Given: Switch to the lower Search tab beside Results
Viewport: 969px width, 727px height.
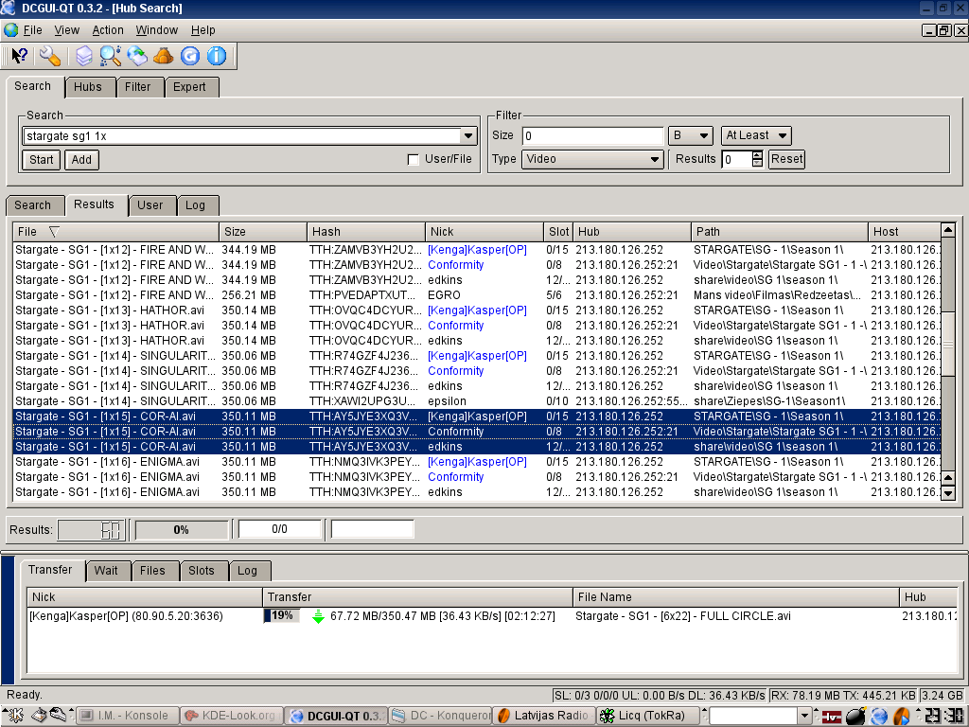Looking at the screenshot, I should tap(33, 205).
